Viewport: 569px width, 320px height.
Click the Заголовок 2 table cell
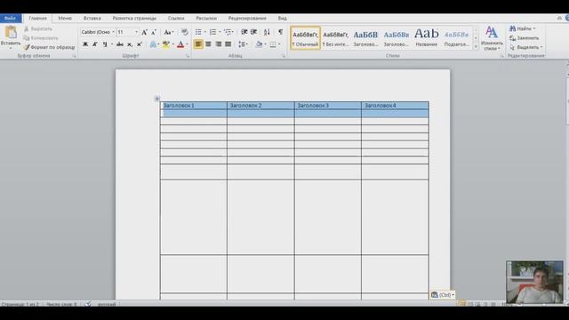(x=260, y=106)
